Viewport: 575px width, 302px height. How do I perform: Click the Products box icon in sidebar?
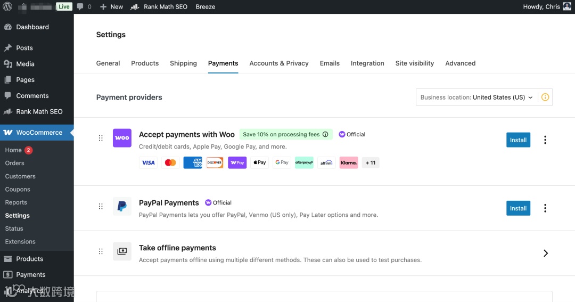[x=7, y=259]
